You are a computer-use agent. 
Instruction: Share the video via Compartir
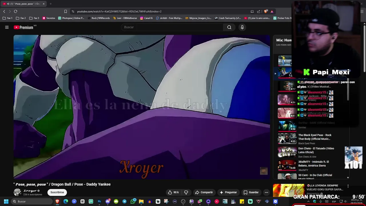204,192
